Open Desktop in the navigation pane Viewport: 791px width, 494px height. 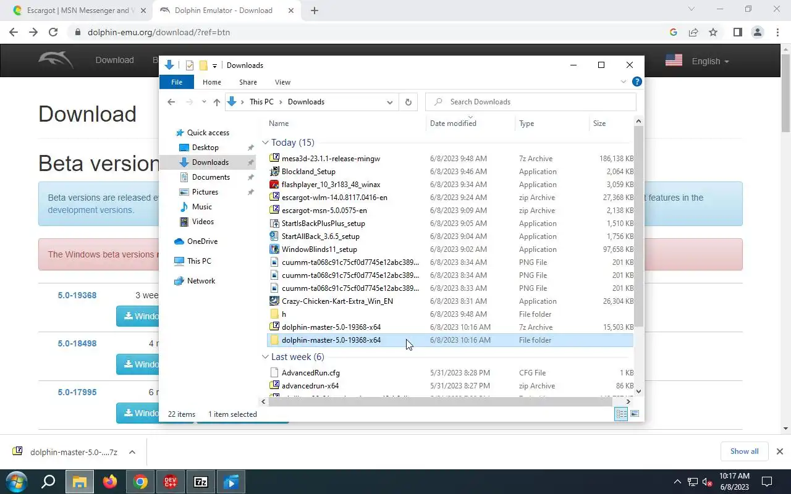(205, 148)
